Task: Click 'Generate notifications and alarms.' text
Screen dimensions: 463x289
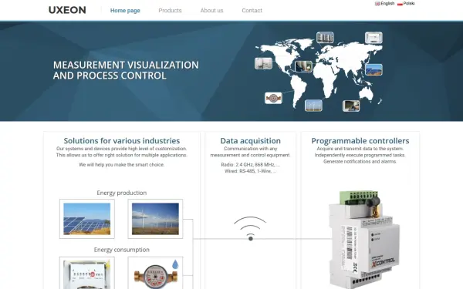Action: pyautogui.click(x=360, y=162)
